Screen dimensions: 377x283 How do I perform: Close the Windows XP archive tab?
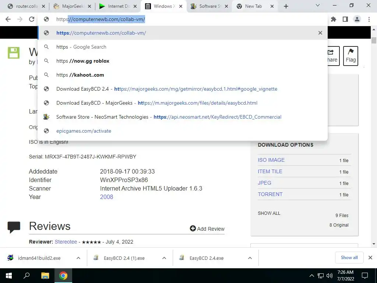pos(181,7)
